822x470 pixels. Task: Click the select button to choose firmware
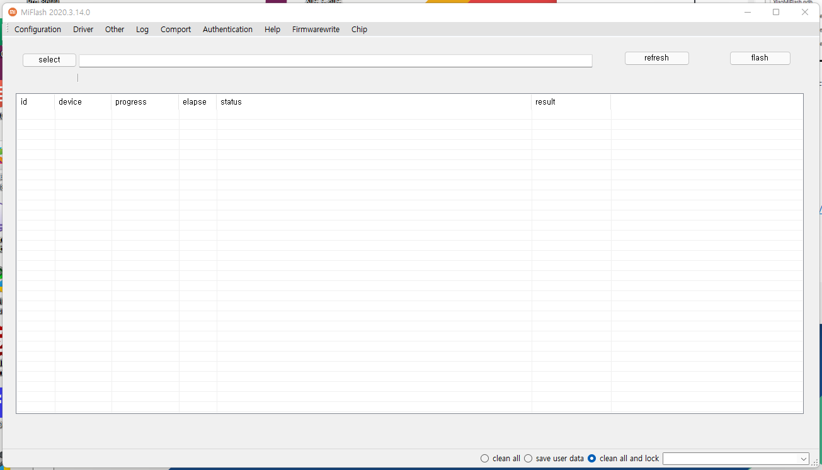[49, 60]
